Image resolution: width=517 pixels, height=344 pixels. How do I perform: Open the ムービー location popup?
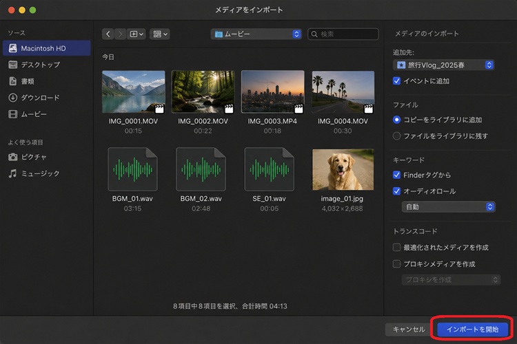tap(256, 34)
